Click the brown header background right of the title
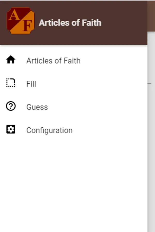 click(x=124, y=23)
